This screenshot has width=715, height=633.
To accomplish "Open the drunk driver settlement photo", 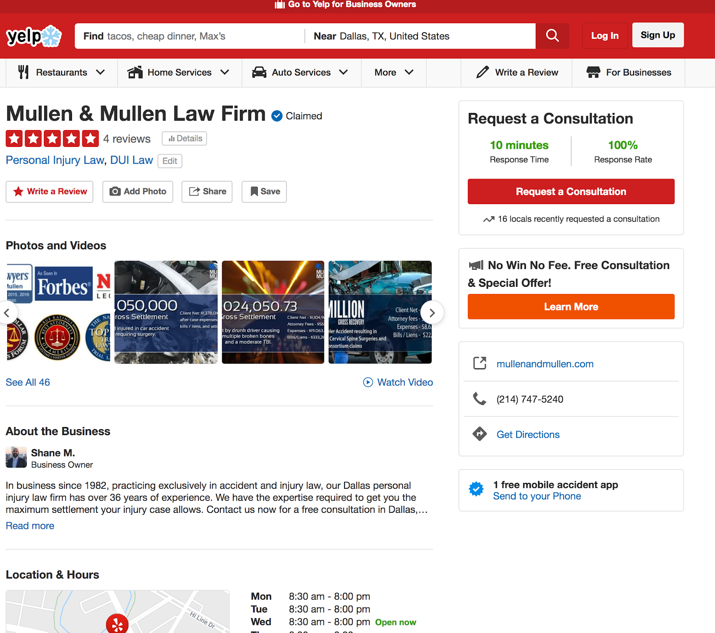I will pyautogui.click(x=273, y=312).
